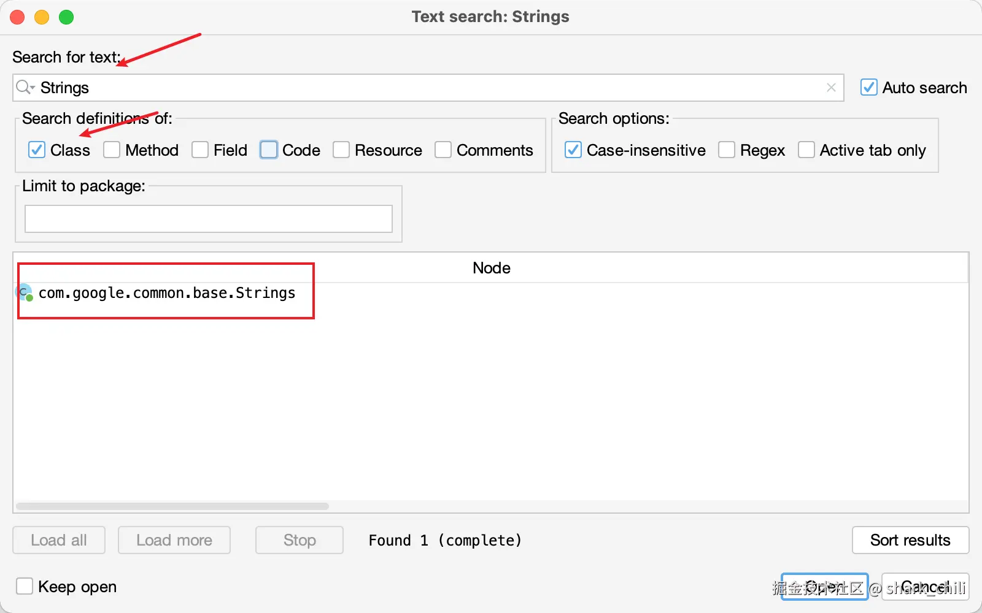Click the Limit to package field
Viewport: 982px width, 613px height.
click(x=209, y=219)
